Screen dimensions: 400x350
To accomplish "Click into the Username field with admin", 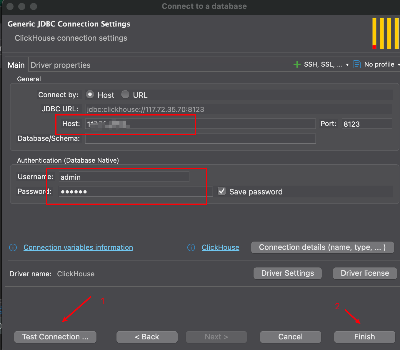I will click(124, 177).
